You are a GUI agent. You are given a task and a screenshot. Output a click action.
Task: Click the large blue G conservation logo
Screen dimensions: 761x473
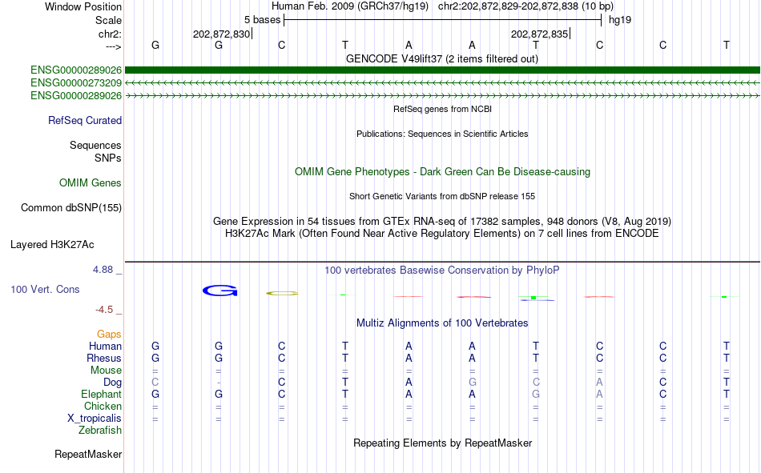click(219, 291)
